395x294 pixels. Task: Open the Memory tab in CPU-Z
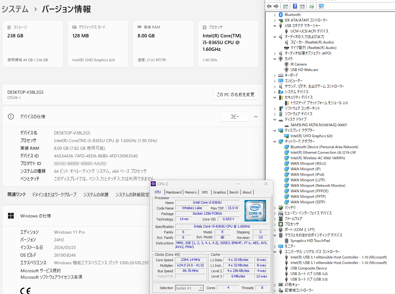coord(191,192)
